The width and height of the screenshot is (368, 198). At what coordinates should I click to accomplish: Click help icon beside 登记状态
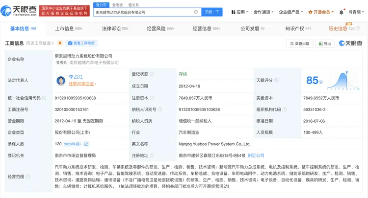click(152, 74)
